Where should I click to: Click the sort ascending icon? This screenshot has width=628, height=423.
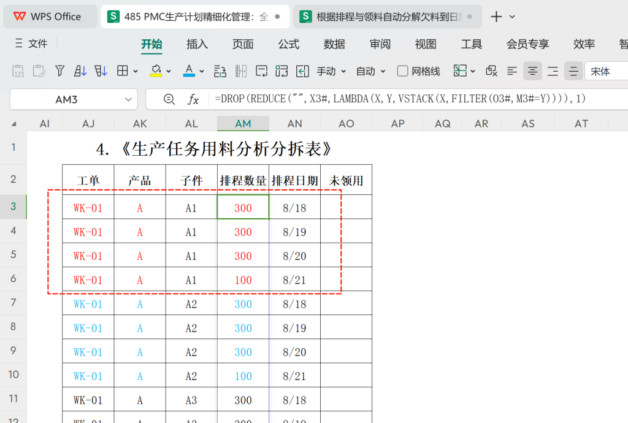coord(80,71)
